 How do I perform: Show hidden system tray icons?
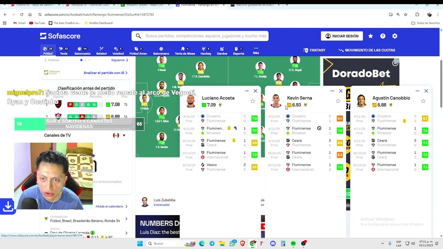click(x=383, y=243)
